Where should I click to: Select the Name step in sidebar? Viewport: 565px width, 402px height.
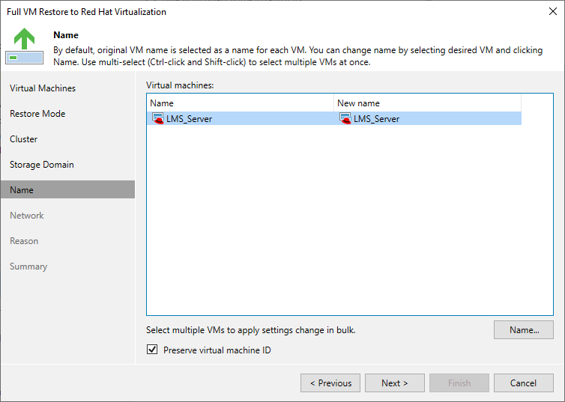[22, 190]
